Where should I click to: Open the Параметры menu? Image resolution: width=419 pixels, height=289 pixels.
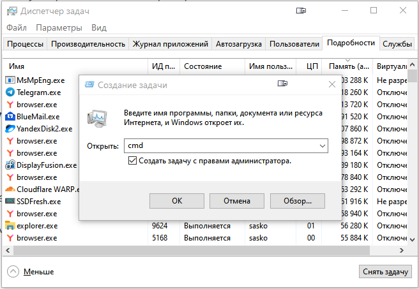tap(59, 28)
